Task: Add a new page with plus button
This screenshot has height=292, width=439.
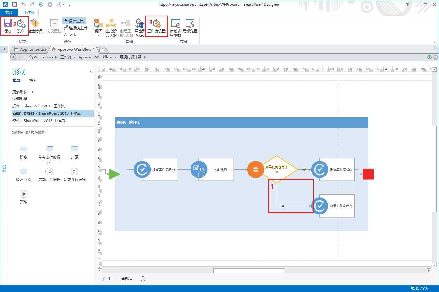Action: [x=143, y=279]
